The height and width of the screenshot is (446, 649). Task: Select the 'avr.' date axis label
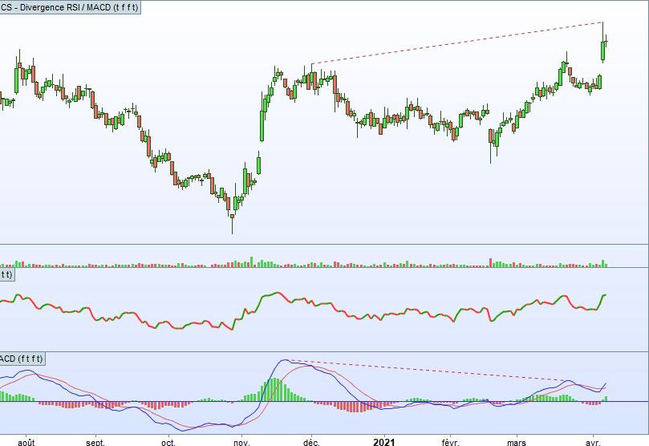coord(593,442)
